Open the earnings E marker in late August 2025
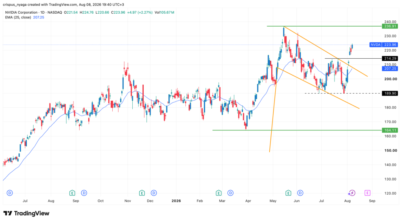The width and height of the screenshot is (402, 222). (x=72, y=193)
